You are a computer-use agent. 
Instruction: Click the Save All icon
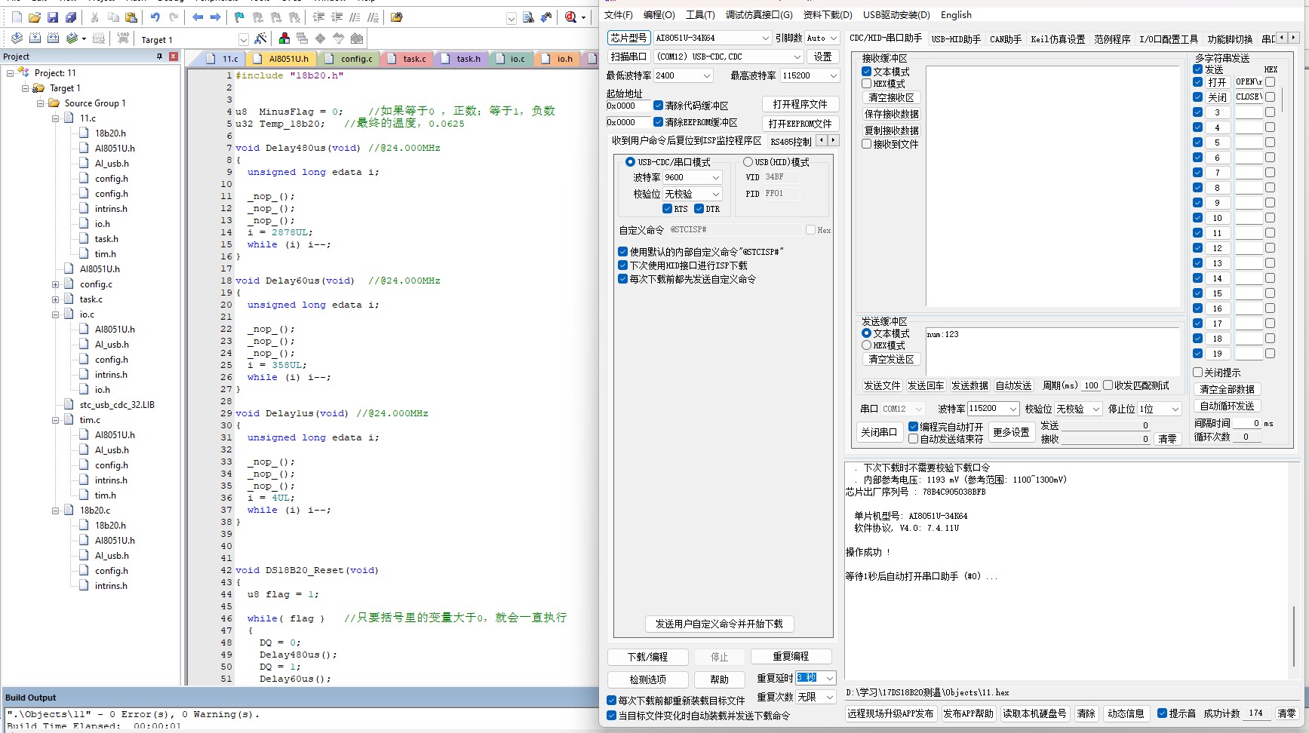tap(71, 17)
